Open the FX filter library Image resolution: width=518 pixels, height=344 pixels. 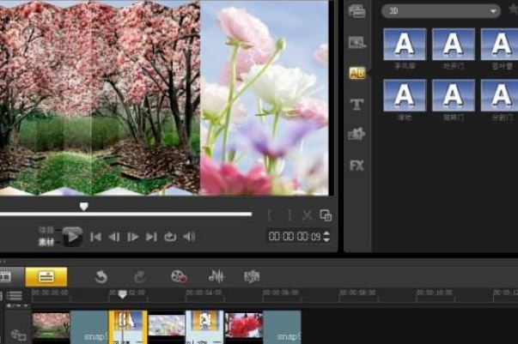click(x=357, y=166)
